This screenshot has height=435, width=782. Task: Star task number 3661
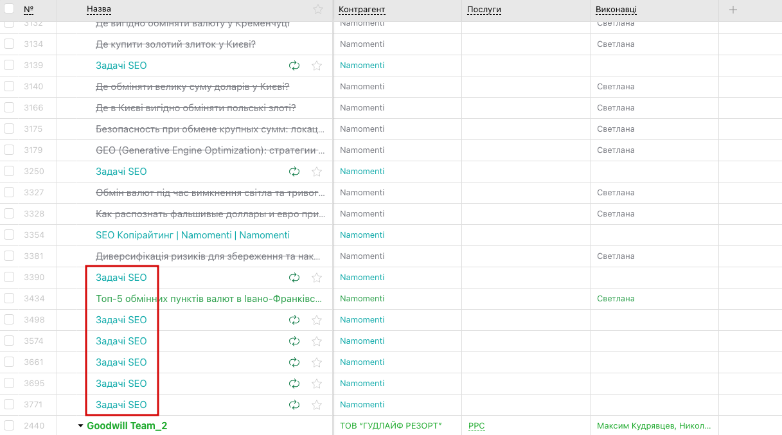click(317, 362)
